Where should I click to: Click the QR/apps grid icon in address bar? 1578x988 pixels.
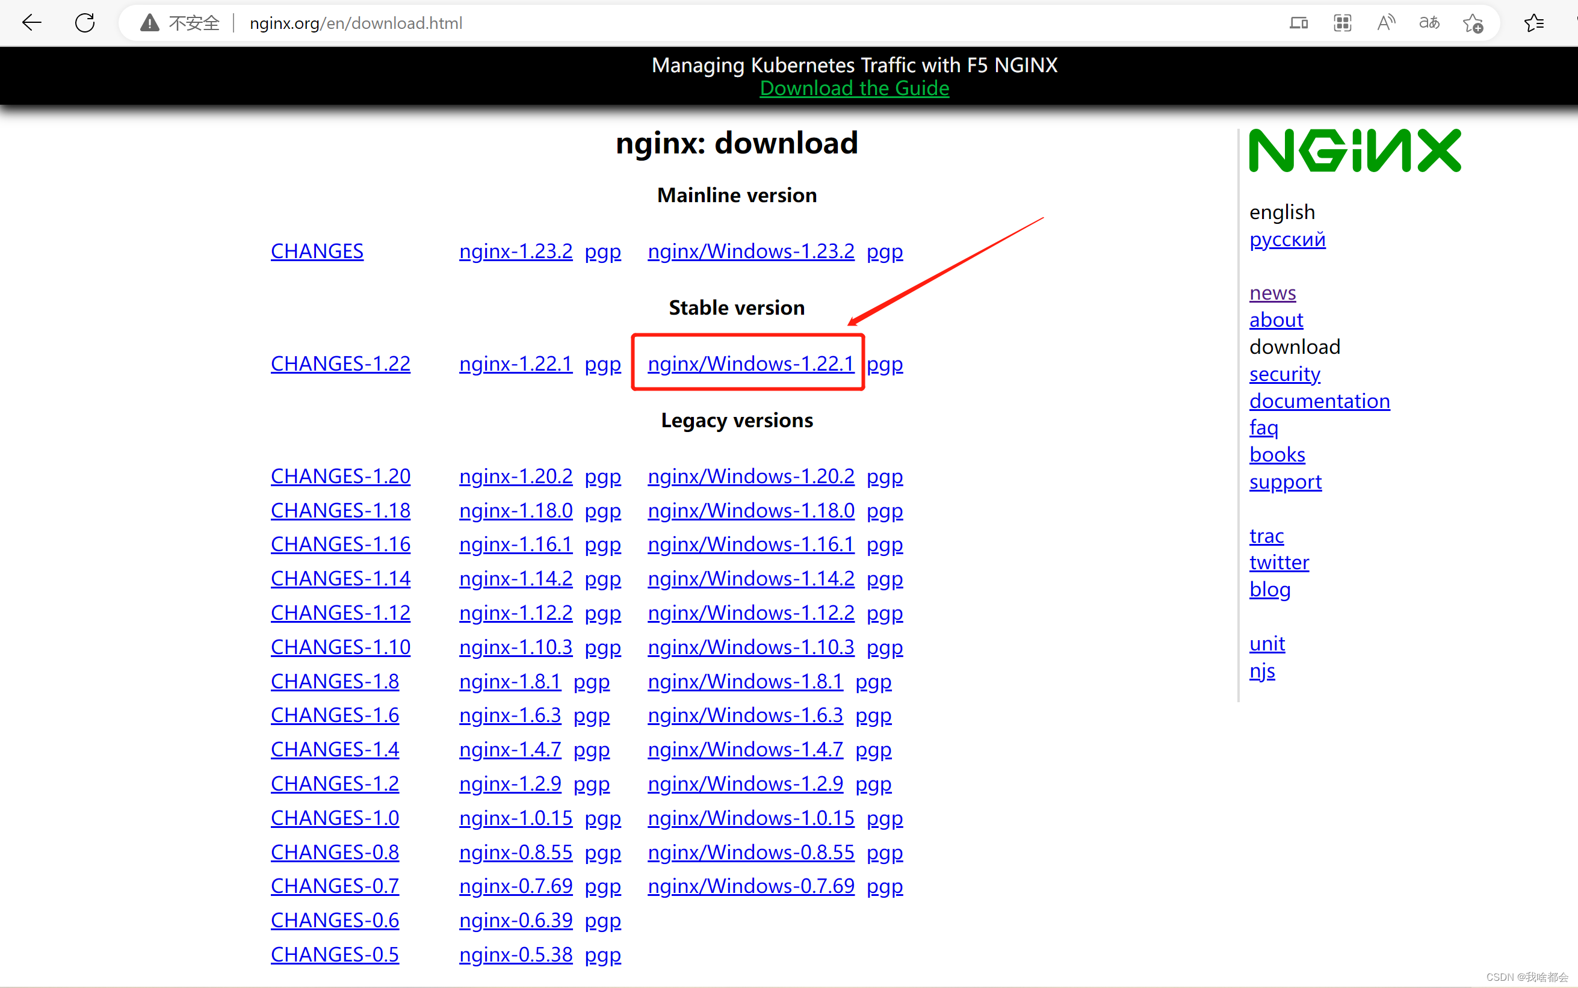point(1342,23)
